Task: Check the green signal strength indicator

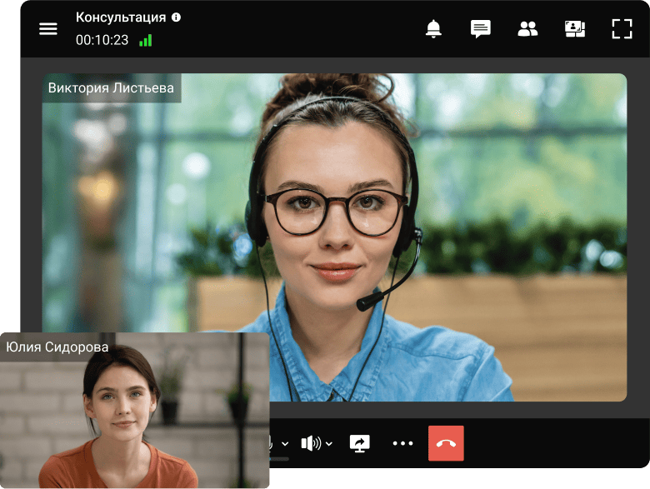Action: coord(146,40)
